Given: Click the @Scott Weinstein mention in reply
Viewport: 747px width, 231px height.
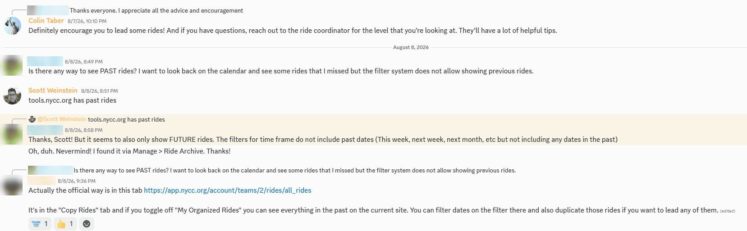Looking at the screenshot, I should point(62,119).
